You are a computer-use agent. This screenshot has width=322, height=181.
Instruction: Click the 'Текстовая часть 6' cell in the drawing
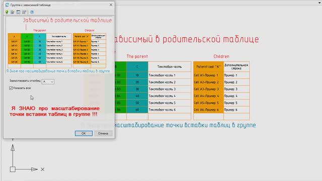click(x=170, y=110)
